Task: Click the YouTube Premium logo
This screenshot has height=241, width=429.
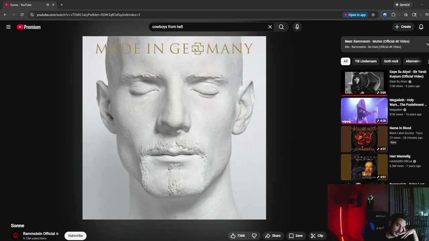Action: (x=29, y=27)
